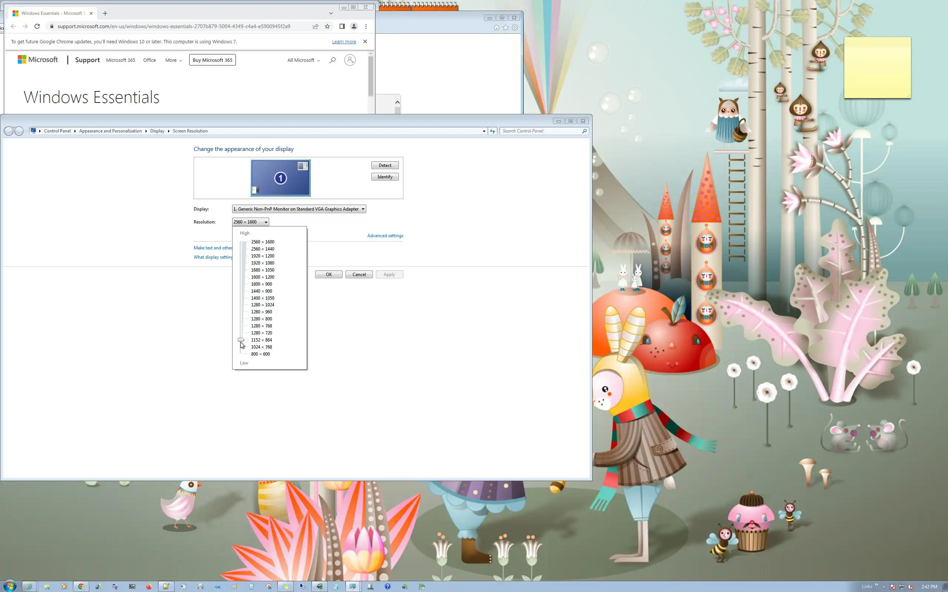The width and height of the screenshot is (948, 592).
Task: Share this page using the share icon
Action: coord(316,26)
